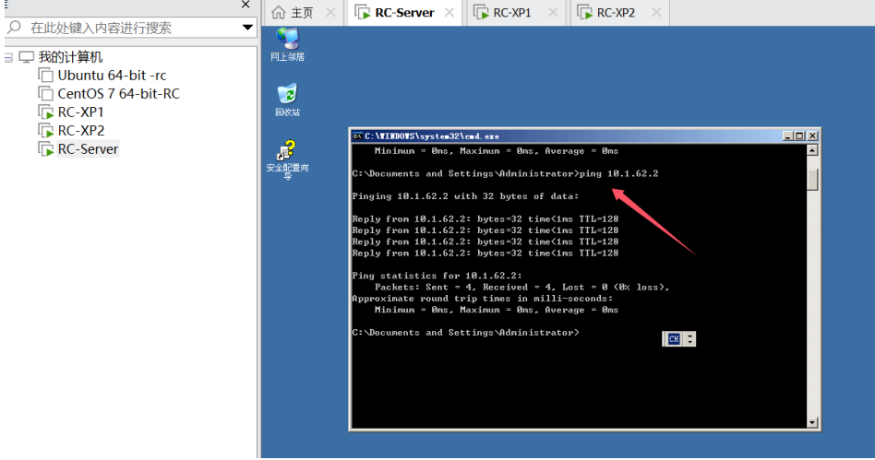The image size is (875, 460).
Task: Click the home icon on 主页 tab
Action: pos(279,12)
